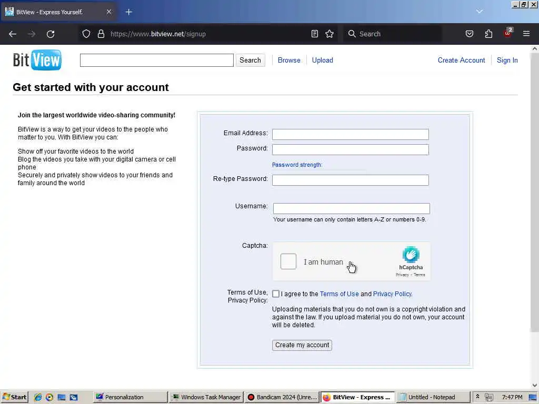Click the monitor icon at the tray's right end
Viewport: 539px width, 404px height.
(x=533, y=397)
